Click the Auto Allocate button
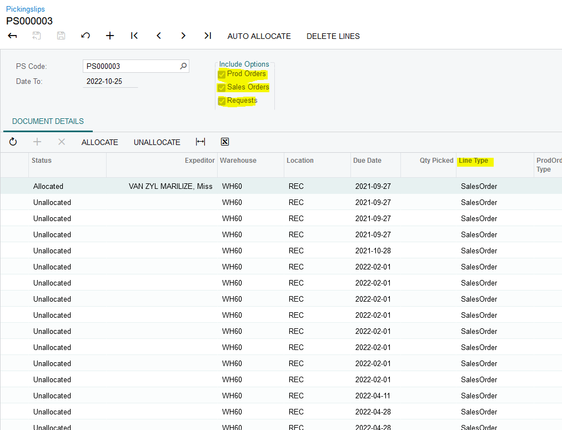The height and width of the screenshot is (430, 562). (259, 36)
